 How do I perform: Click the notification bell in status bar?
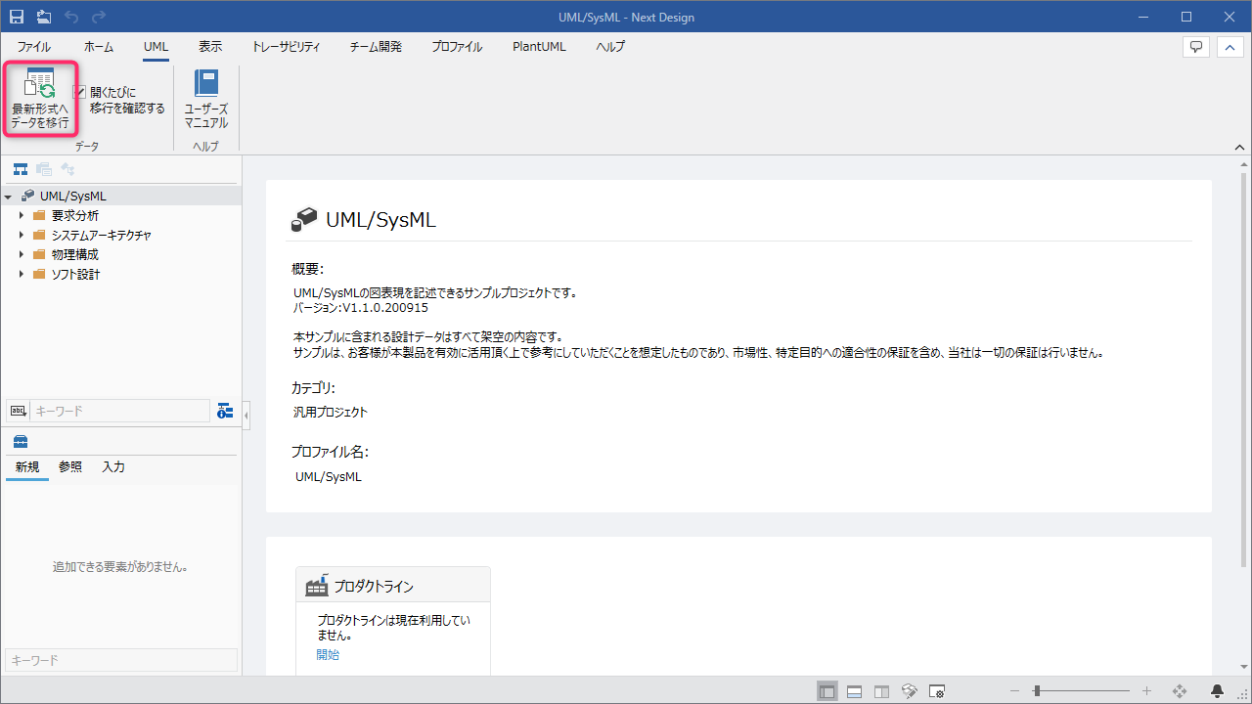coord(1218,691)
